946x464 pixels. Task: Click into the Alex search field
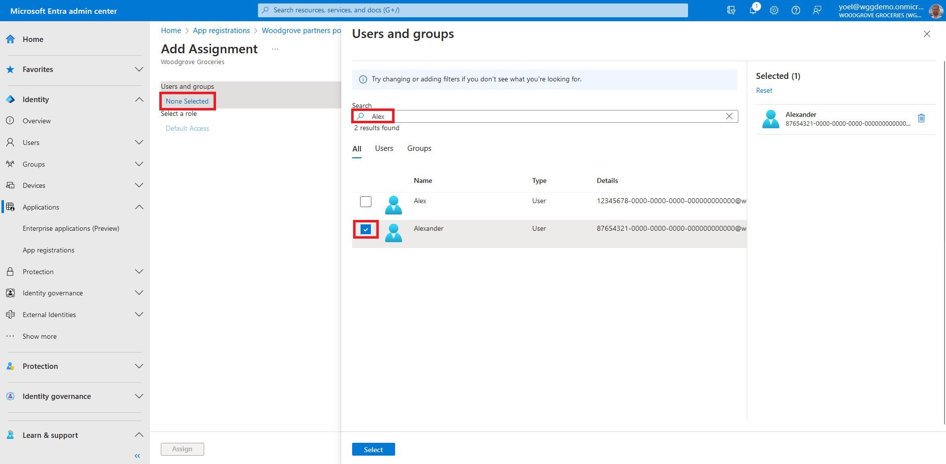(x=543, y=116)
